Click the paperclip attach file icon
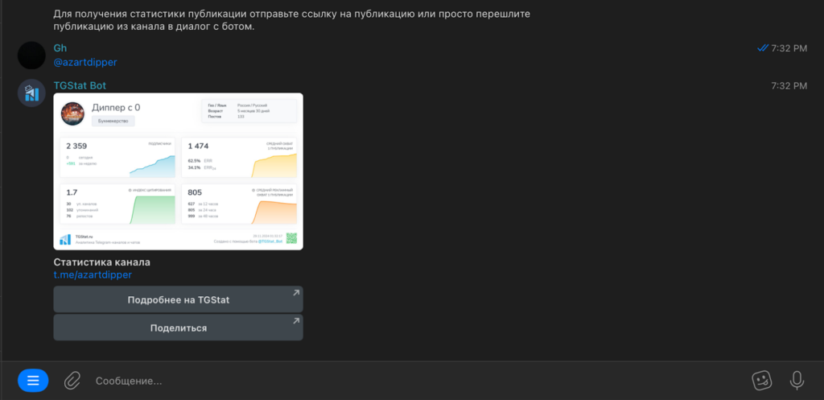The image size is (824, 400). point(72,381)
